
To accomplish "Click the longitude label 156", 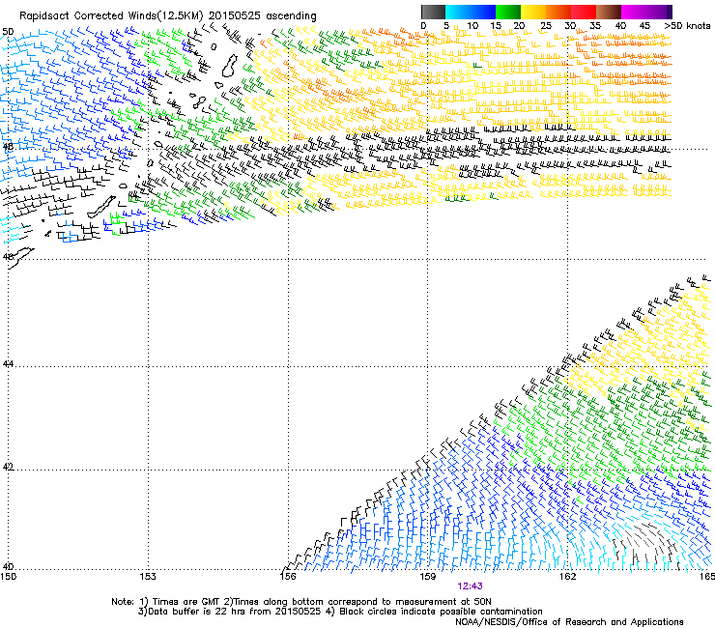I will tap(288, 577).
